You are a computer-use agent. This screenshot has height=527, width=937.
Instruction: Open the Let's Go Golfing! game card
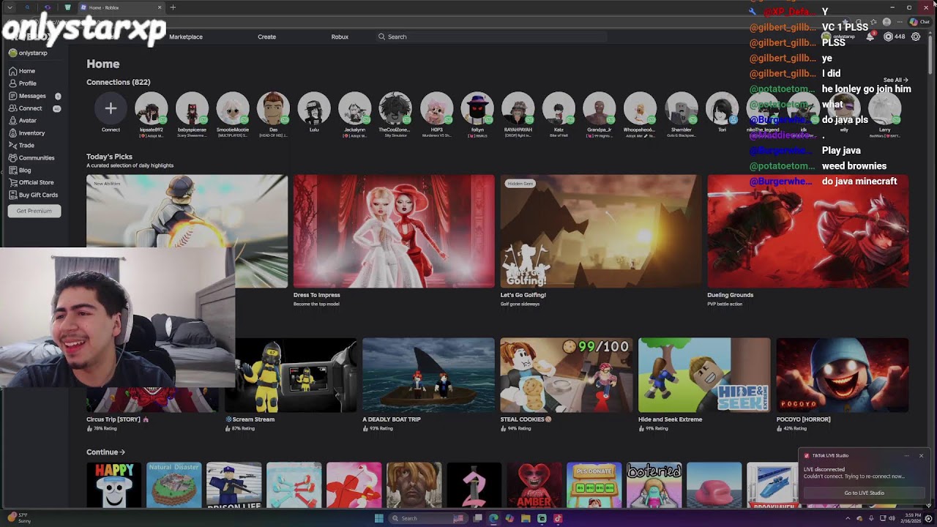600,240
